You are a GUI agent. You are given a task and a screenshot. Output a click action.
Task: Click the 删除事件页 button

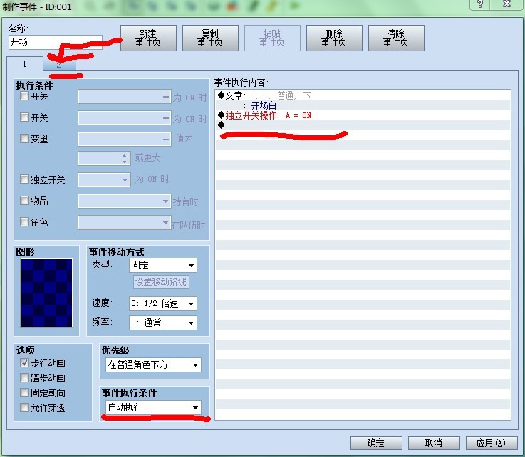pos(334,38)
